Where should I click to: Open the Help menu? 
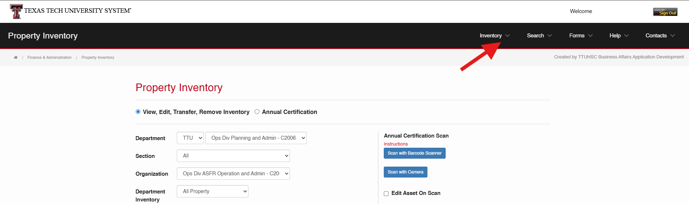point(619,36)
